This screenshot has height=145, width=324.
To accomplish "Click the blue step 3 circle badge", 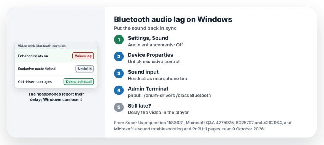I will pyautogui.click(x=119, y=73).
